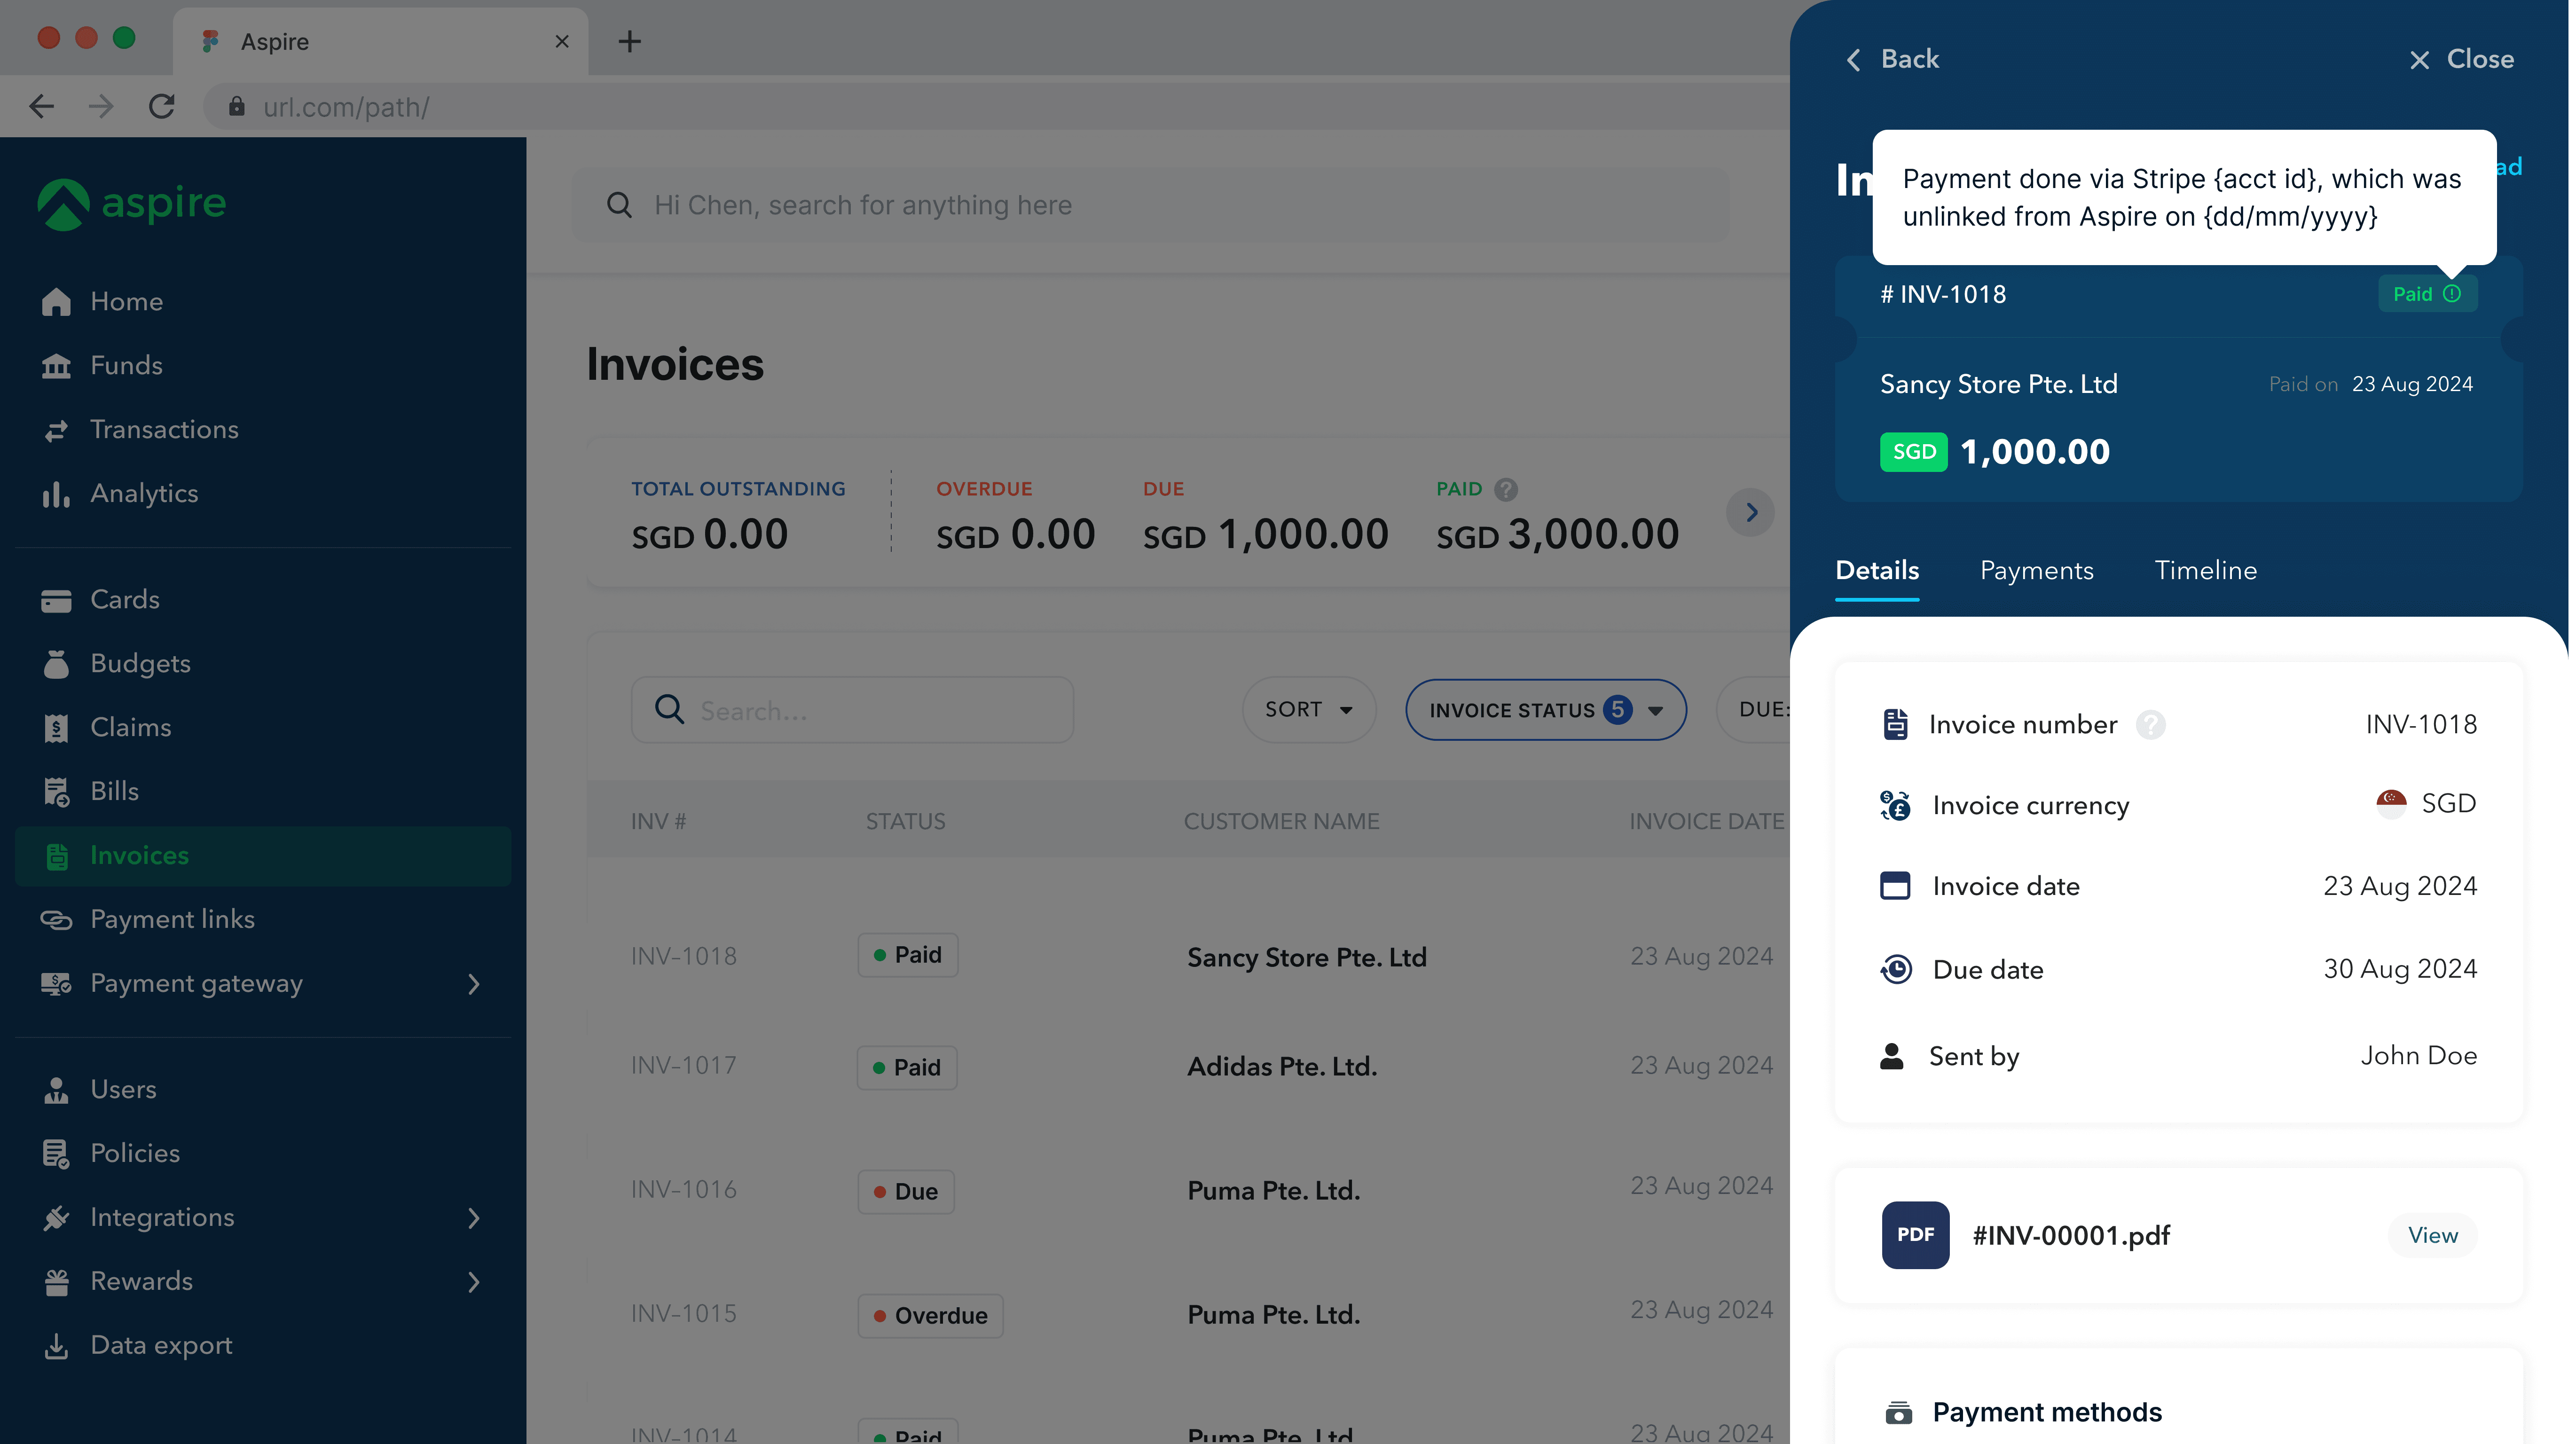Image resolution: width=2576 pixels, height=1444 pixels.
Task: Reload the browser page
Action: click(162, 106)
